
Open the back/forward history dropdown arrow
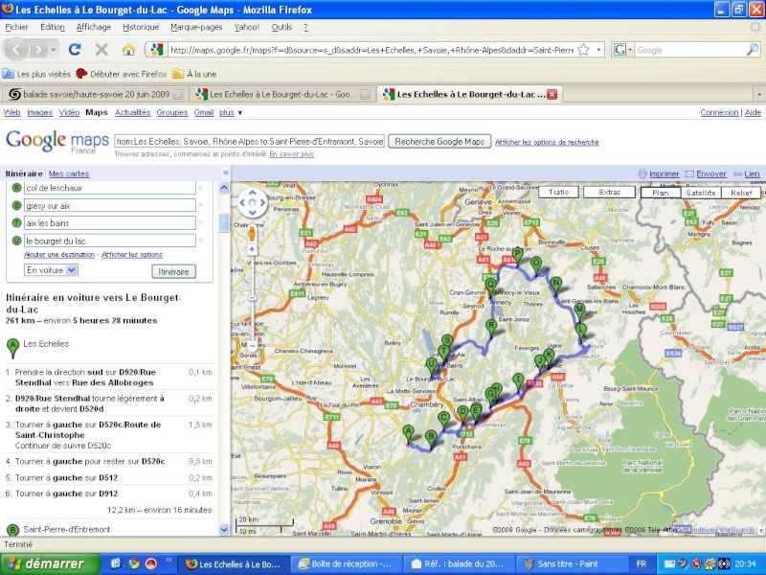pyautogui.click(x=54, y=50)
